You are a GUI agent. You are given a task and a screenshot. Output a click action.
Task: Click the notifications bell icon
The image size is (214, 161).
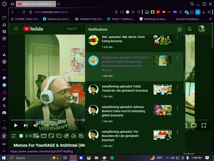(190, 29)
